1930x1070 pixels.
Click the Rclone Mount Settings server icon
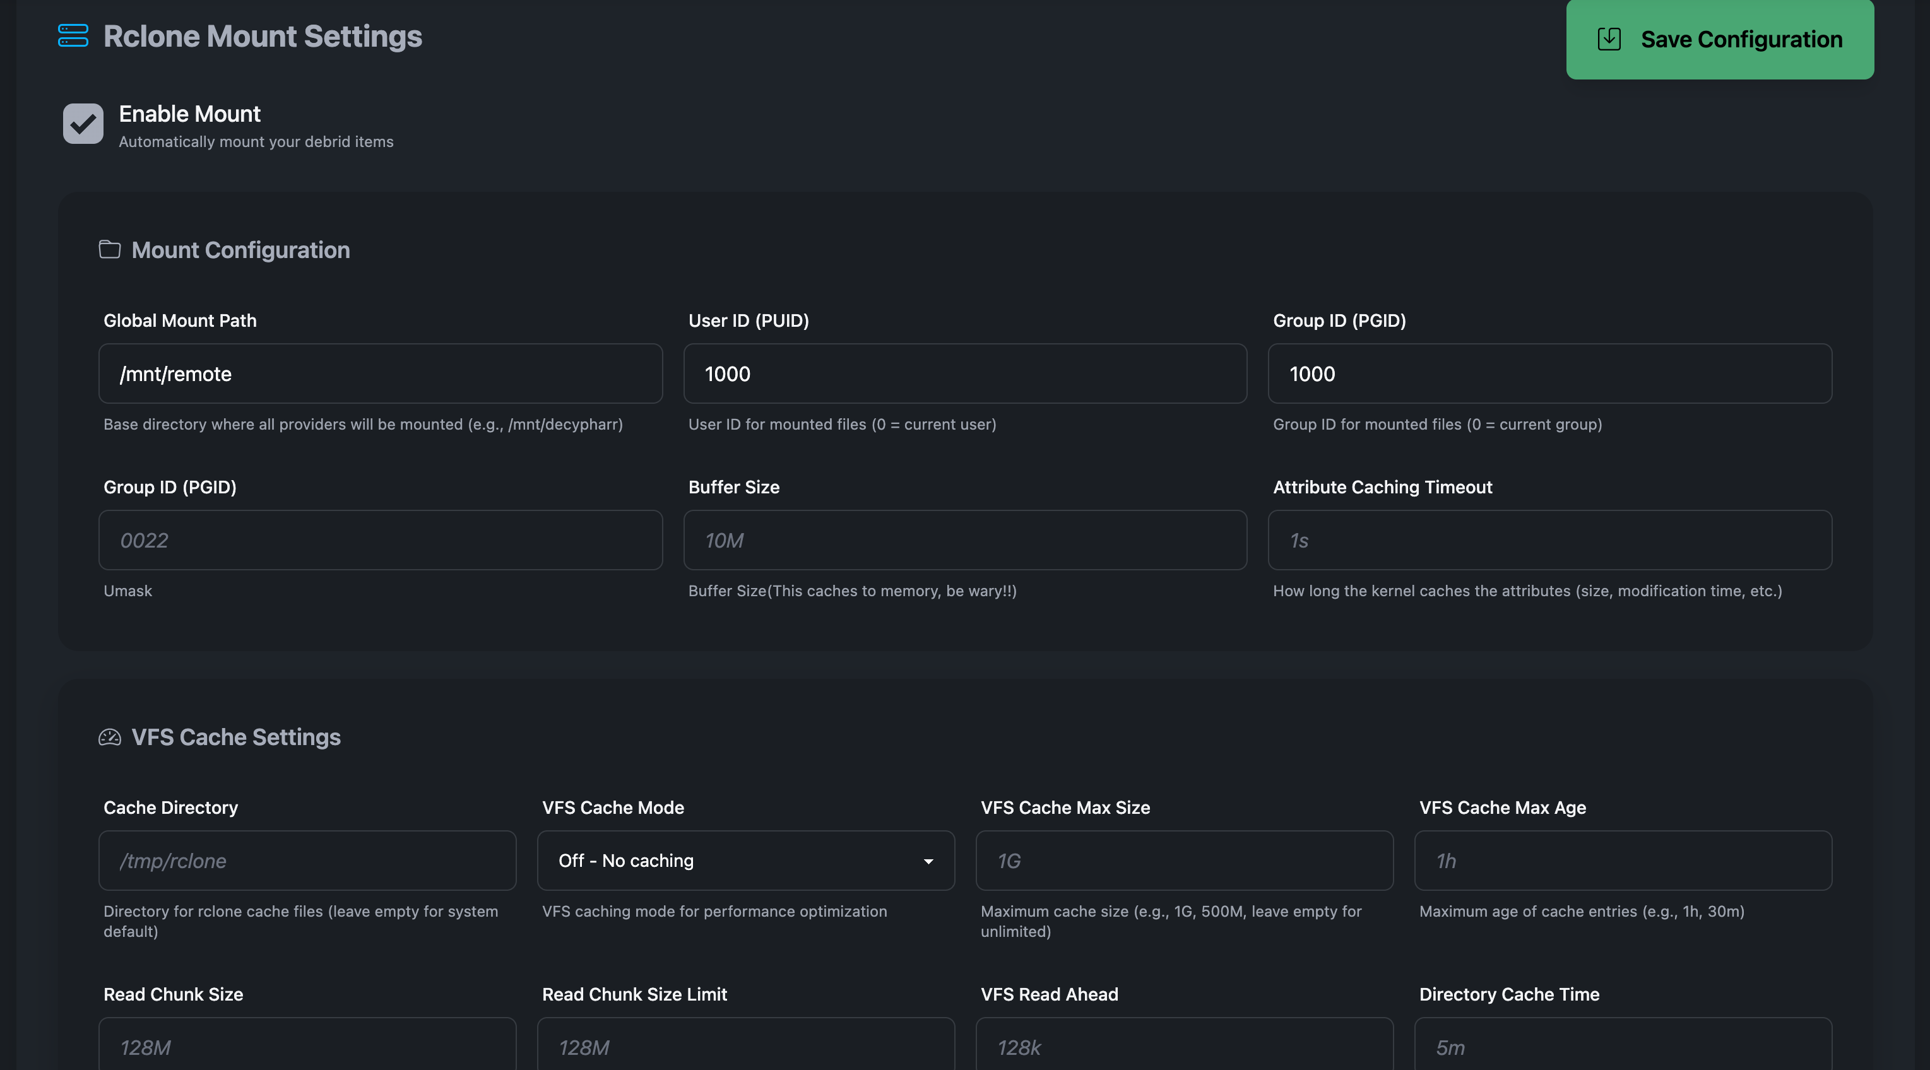tap(73, 36)
